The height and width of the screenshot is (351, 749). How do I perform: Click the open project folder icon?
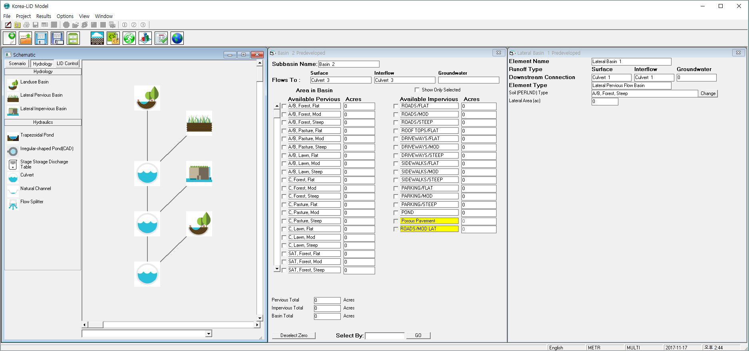coord(25,38)
